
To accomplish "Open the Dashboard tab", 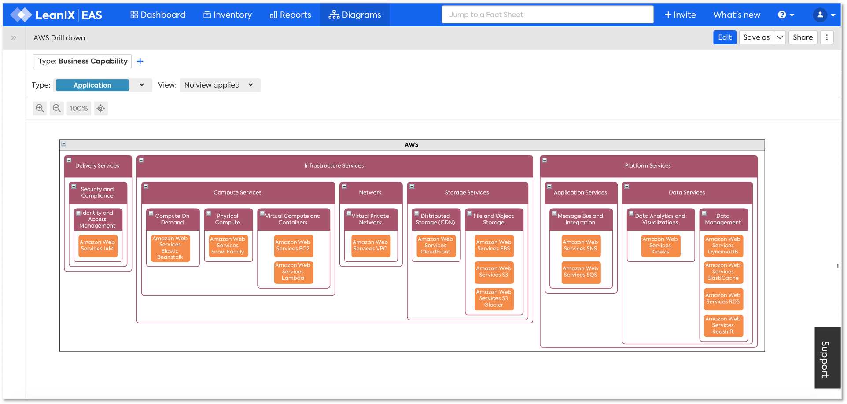I will click(x=158, y=15).
